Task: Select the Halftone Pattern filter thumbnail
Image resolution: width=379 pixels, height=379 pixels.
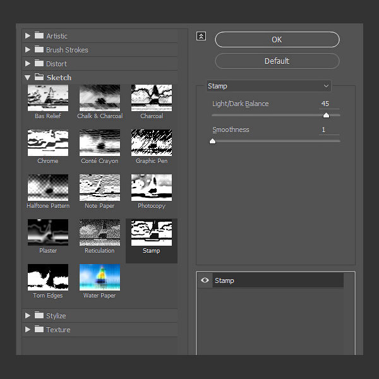Action: [48, 188]
